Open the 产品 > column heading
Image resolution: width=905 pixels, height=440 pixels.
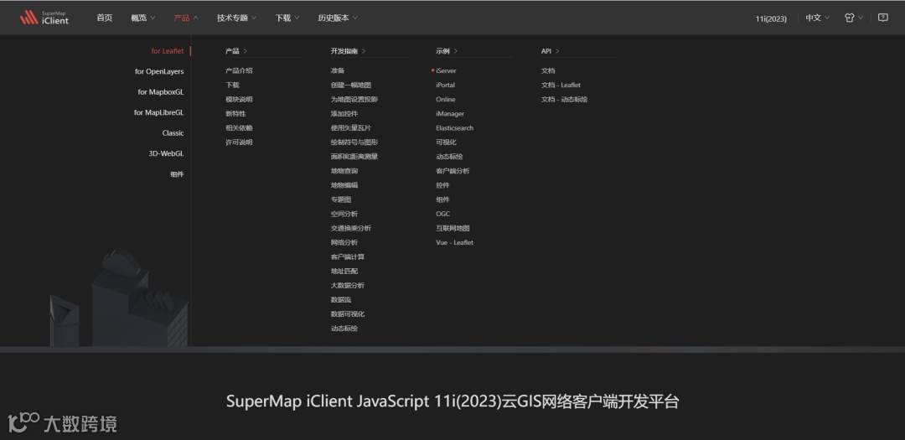(x=236, y=51)
